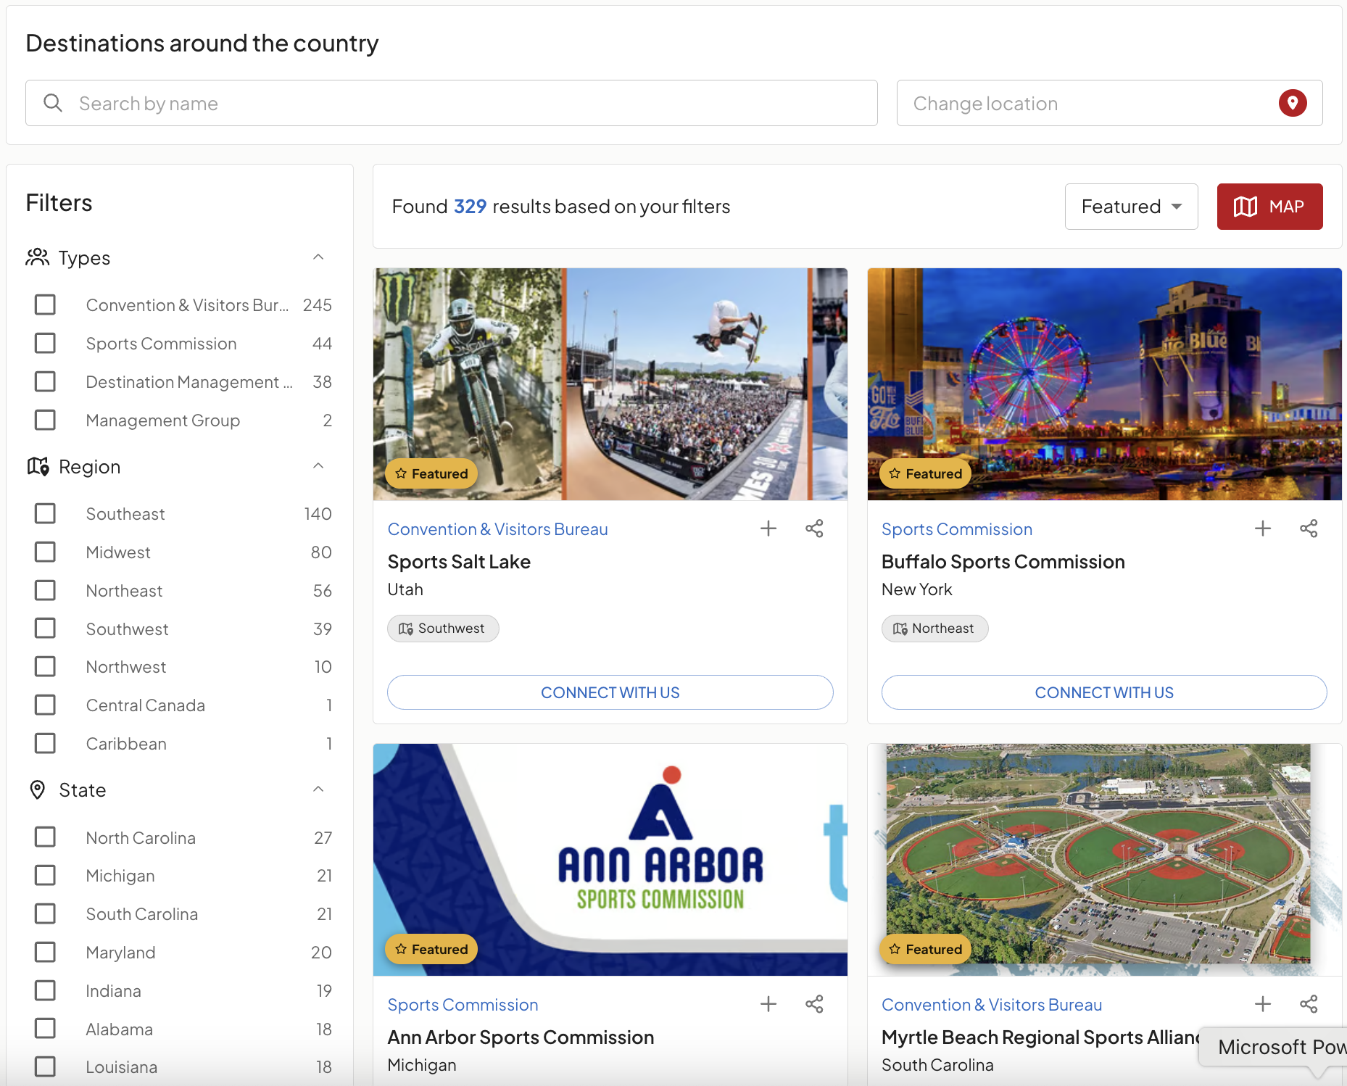
Task: Tick the Indiana state checkbox
Action: (x=45, y=990)
